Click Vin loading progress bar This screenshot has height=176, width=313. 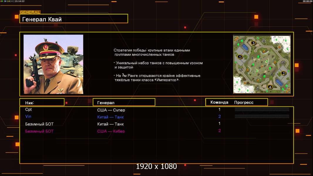click(x=262, y=116)
